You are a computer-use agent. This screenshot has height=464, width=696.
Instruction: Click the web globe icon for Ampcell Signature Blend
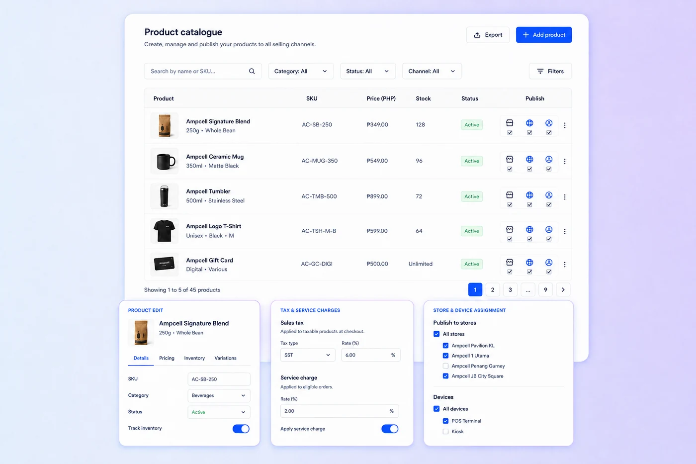coord(529,123)
